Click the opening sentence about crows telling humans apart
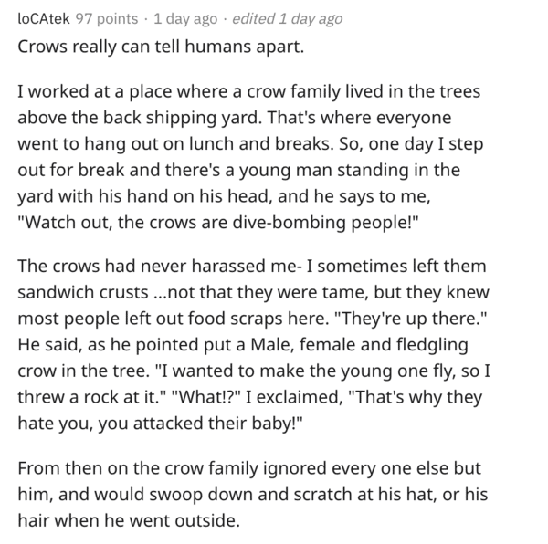Image resolution: width=548 pixels, height=544 pixels. click(161, 47)
